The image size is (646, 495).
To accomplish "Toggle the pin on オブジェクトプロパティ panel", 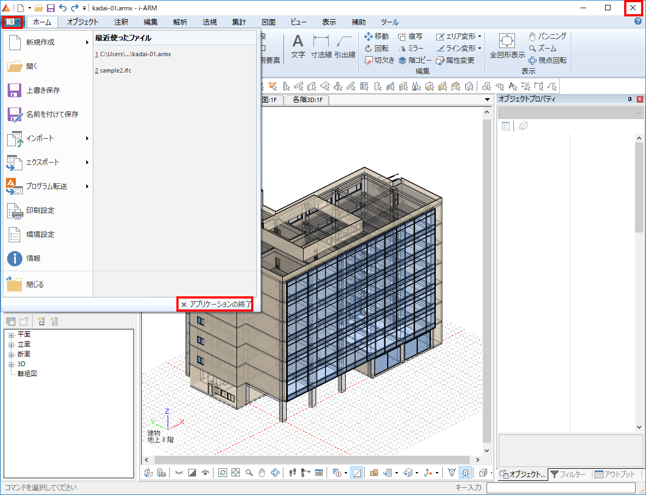I will pyautogui.click(x=630, y=99).
